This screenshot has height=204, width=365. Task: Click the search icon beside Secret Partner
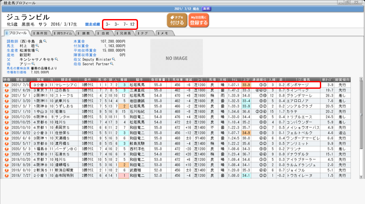112,62
